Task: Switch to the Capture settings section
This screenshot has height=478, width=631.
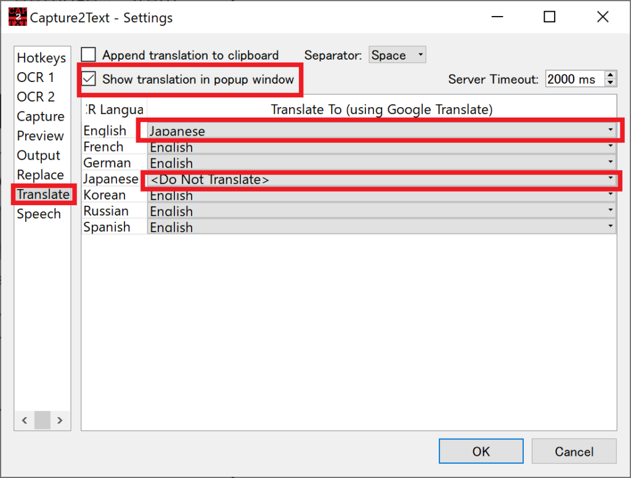Action: 41,116
